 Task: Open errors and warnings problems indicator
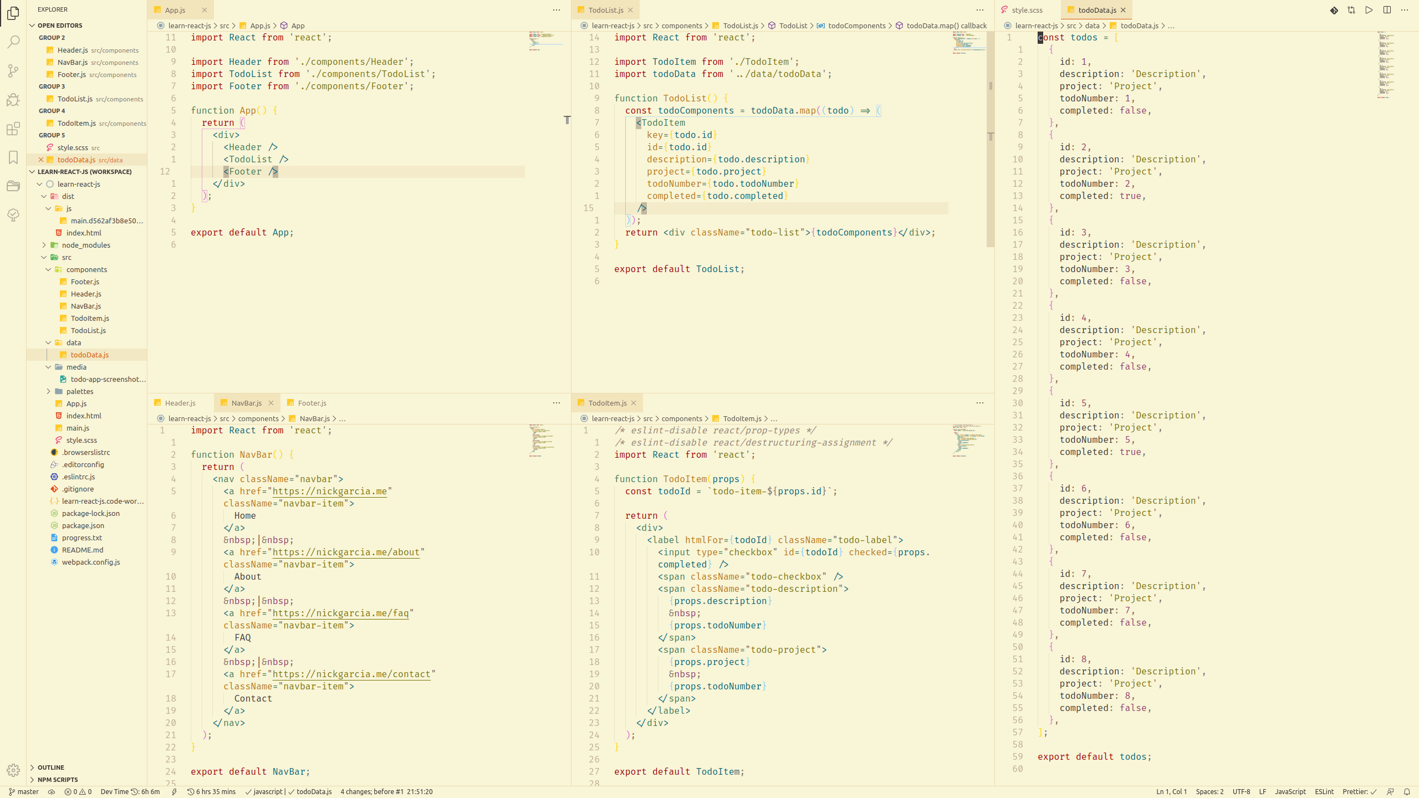click(78, 792)
